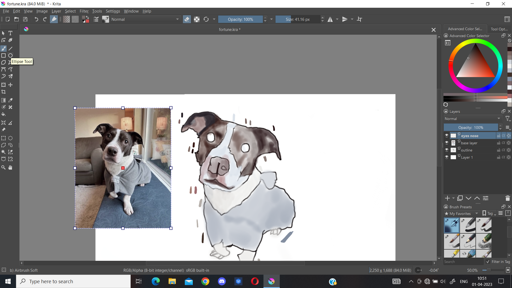This screenshot has width=512, height=288.
Task: Toggle the Filter in Tag checkbox
Action: pyautogui.click(x=488, y=262)
